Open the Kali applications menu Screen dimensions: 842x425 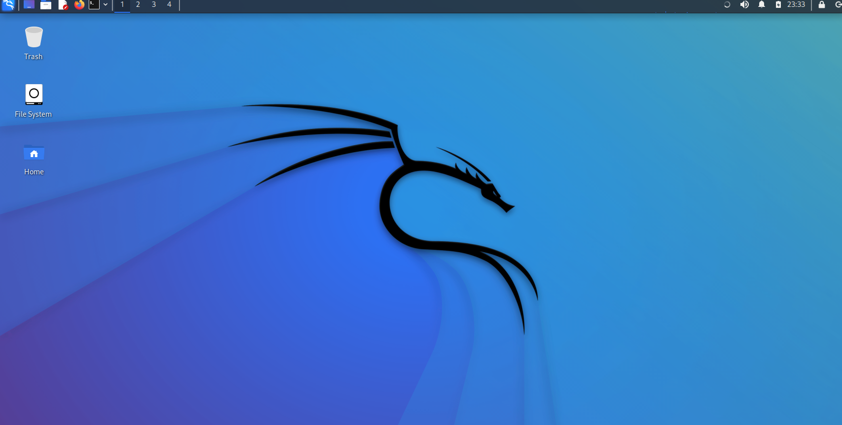click(8, 5)
